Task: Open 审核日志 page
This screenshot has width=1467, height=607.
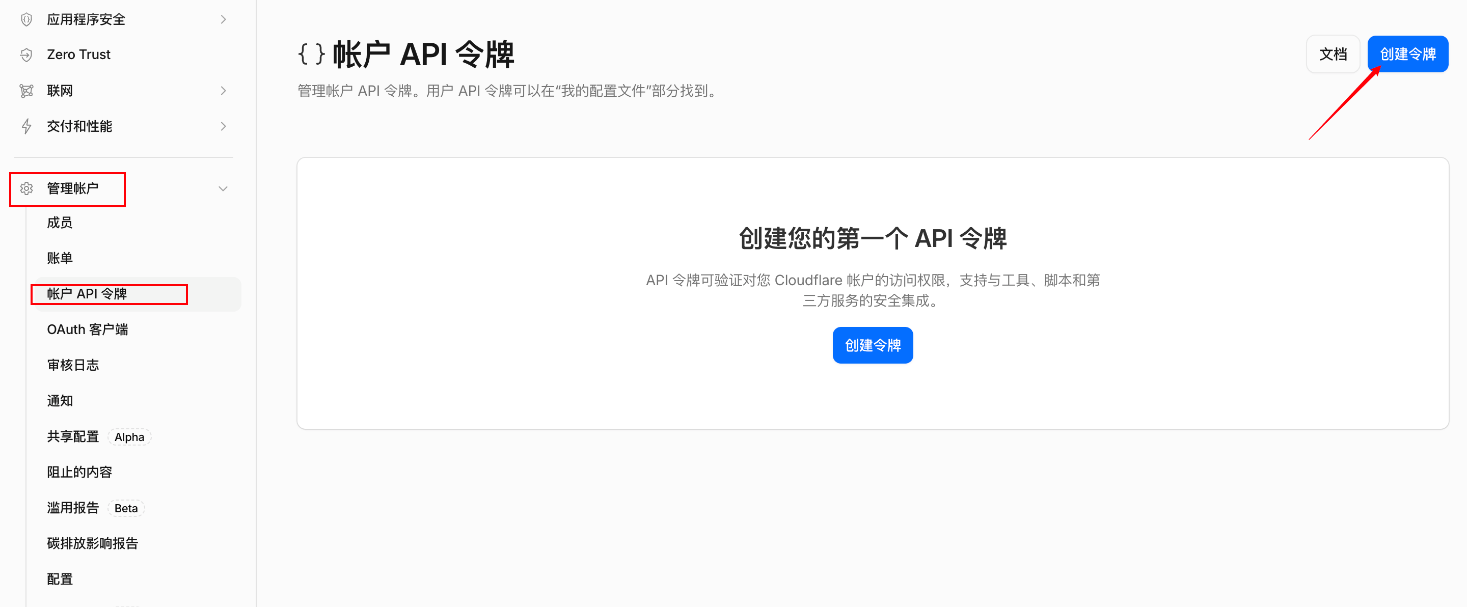Action: (73, 365)
